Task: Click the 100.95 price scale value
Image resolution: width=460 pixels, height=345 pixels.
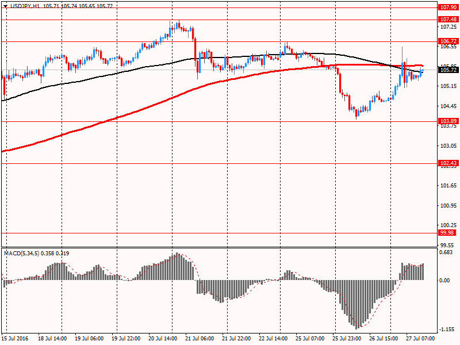Action: click(448, 205)
